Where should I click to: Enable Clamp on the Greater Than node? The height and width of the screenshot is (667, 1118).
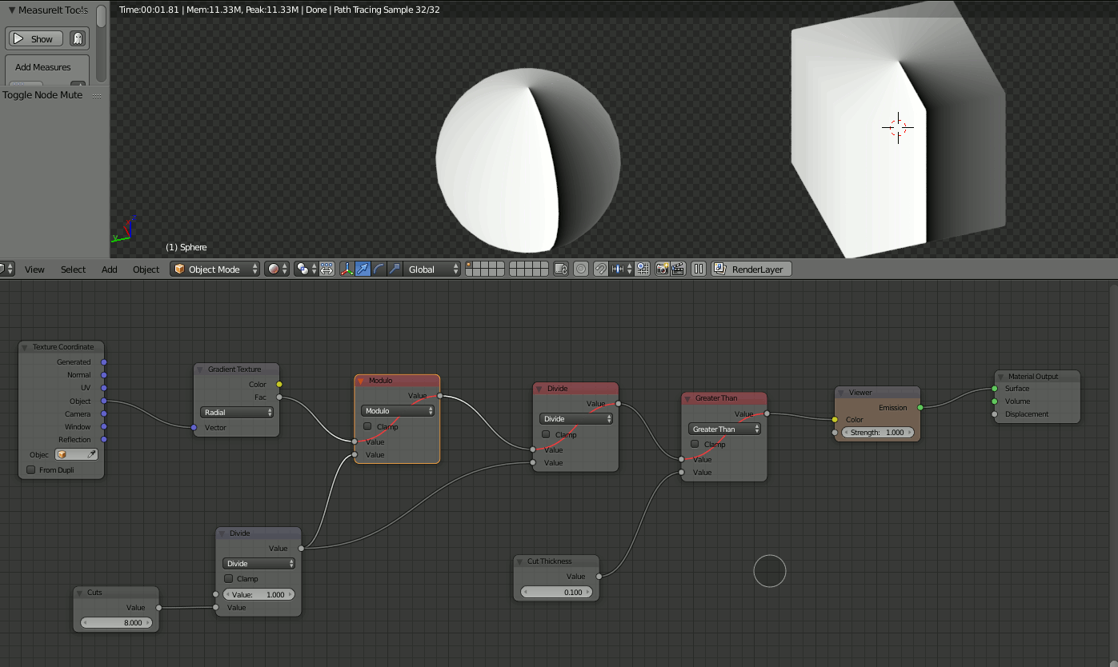[694, 444]
